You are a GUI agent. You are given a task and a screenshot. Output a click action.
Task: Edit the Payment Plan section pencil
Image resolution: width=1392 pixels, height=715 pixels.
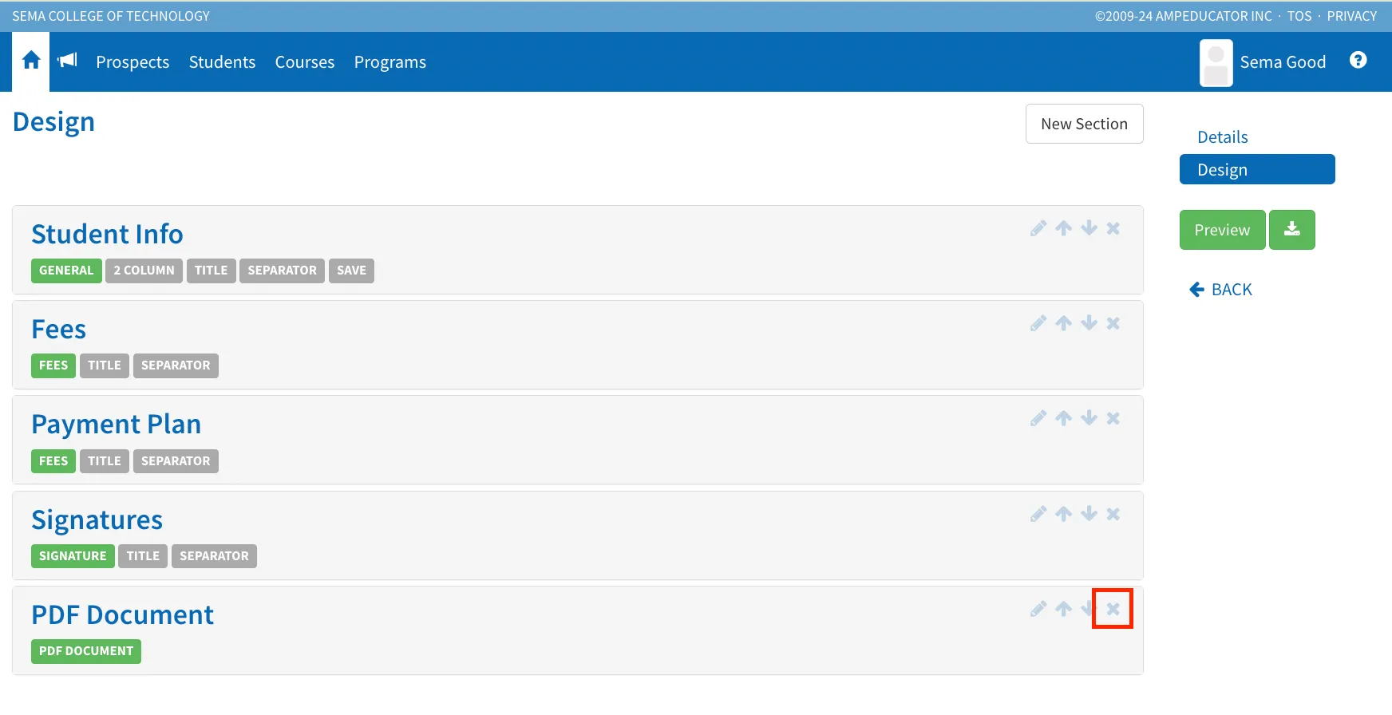1038,418
